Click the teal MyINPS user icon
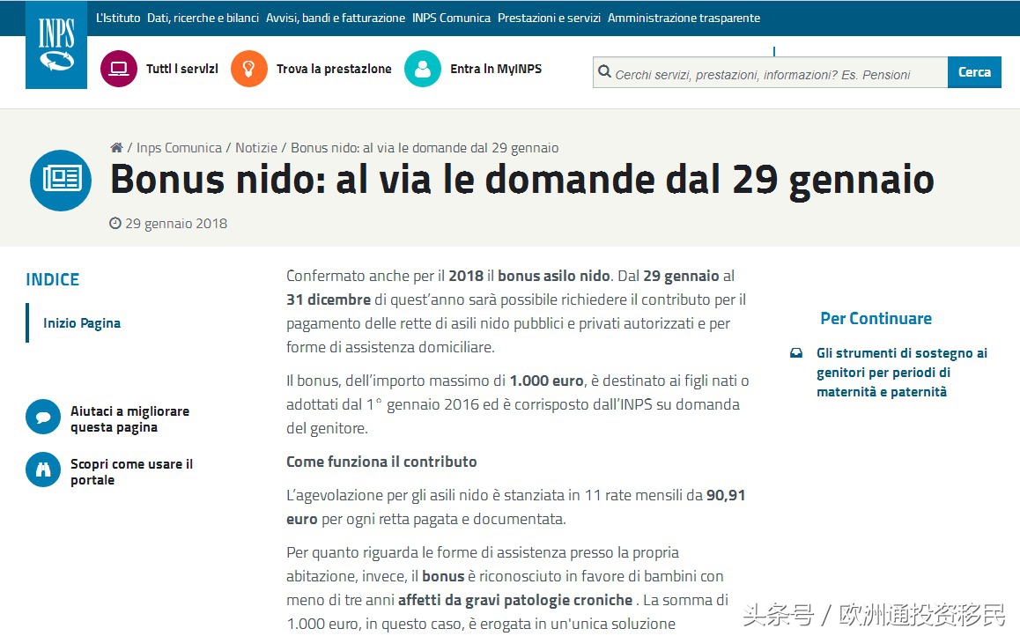 click(x=423, y=69)
